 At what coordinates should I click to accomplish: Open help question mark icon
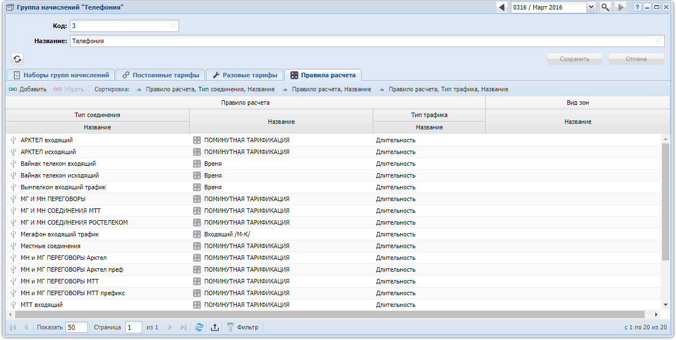[637, 7]
